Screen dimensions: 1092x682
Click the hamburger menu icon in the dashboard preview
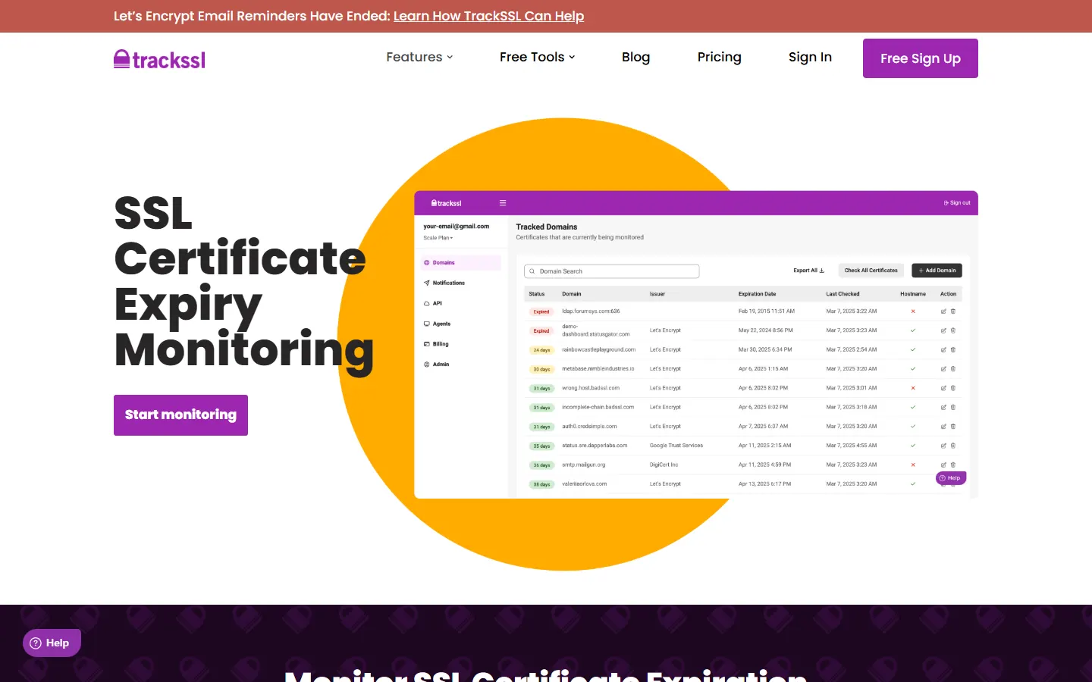click(503, 203)
